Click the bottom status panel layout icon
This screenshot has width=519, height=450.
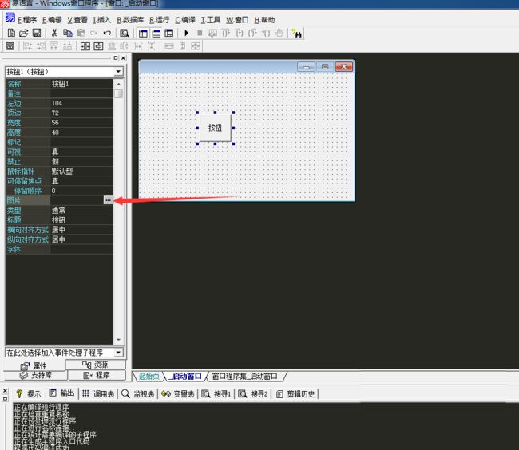click(156, 33)
